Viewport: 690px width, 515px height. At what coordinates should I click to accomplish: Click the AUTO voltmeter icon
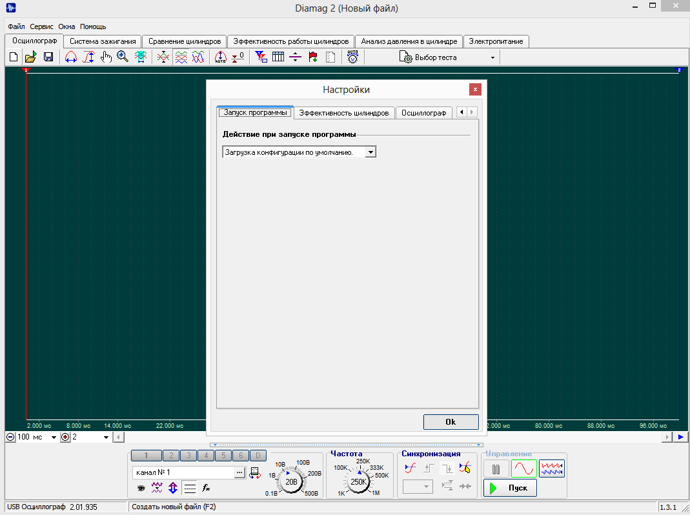[x=352, y=57]
